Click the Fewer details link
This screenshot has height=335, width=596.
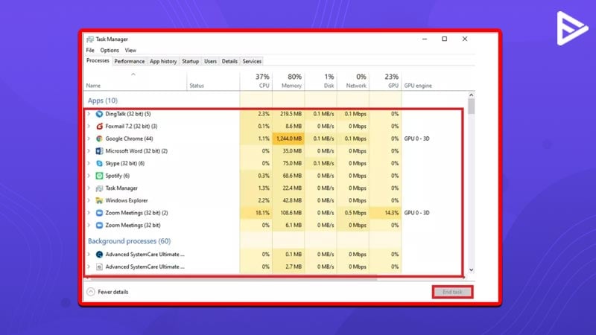point(113,292)
